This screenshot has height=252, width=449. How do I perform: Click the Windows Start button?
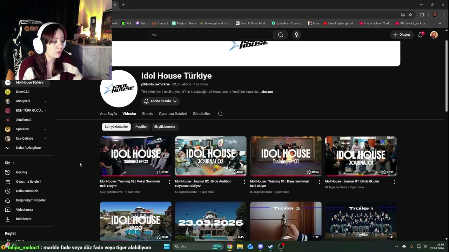(x=167, y=246)
